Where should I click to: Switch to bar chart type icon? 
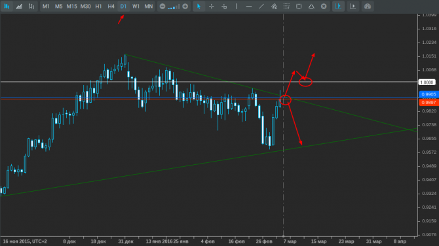coord(31,6)
